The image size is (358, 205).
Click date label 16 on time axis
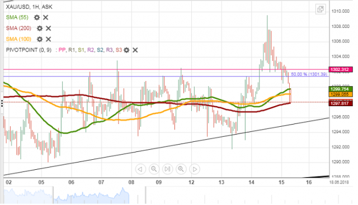pyautogui.click(x=309, y=183)
